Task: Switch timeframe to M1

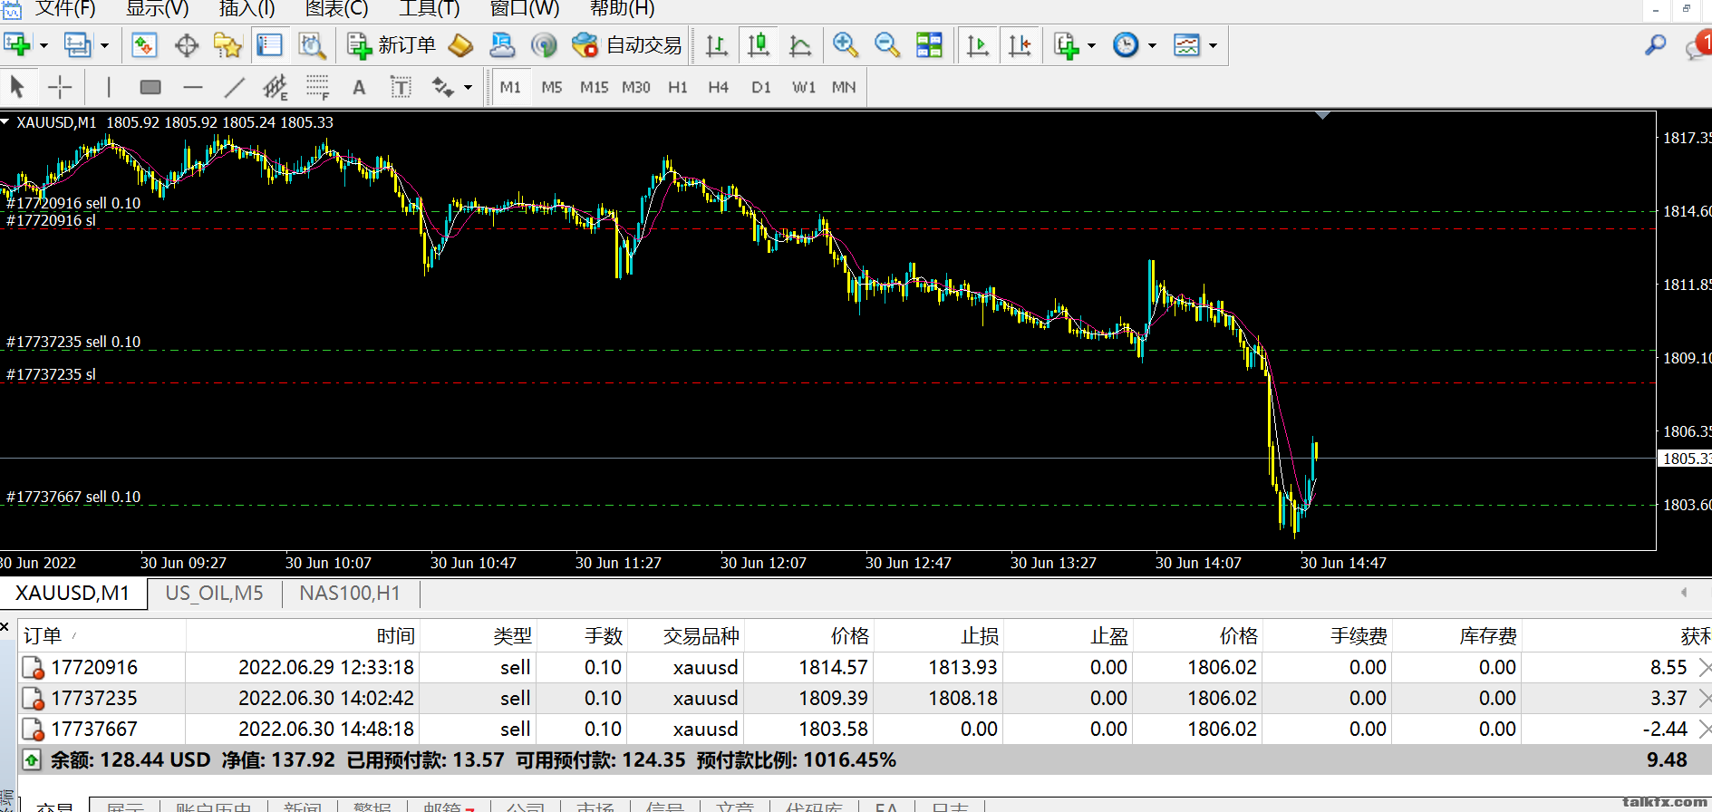Action: (x=510, y=87)
